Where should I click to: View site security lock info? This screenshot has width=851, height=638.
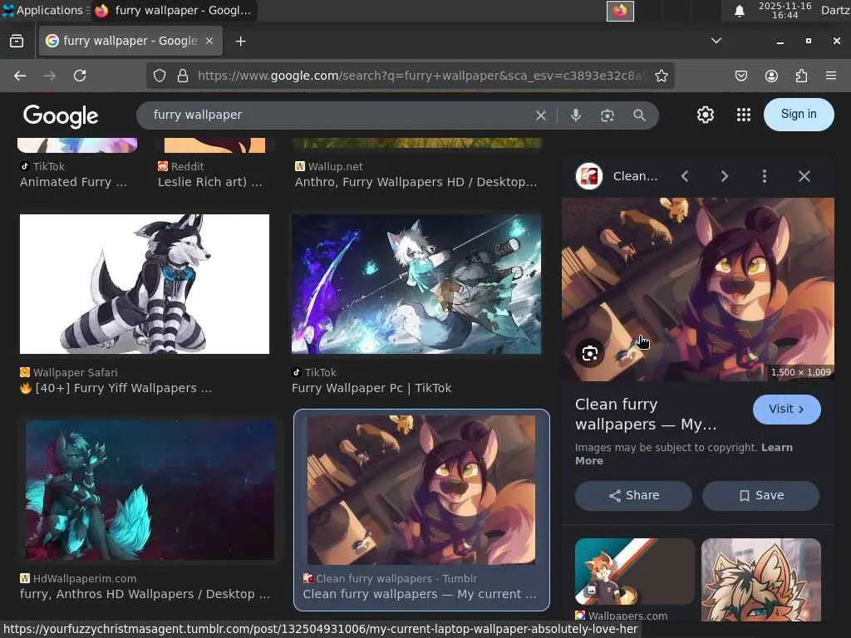click(183, 76)
